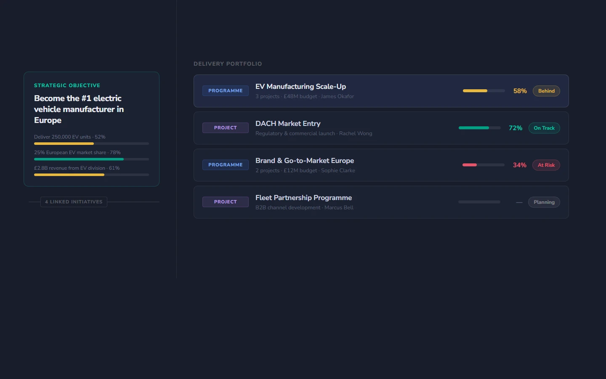Click the 72% DACH progress bar

(479, 128)
